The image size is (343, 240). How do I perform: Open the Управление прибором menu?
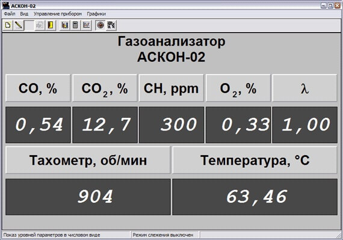point(58,14)
